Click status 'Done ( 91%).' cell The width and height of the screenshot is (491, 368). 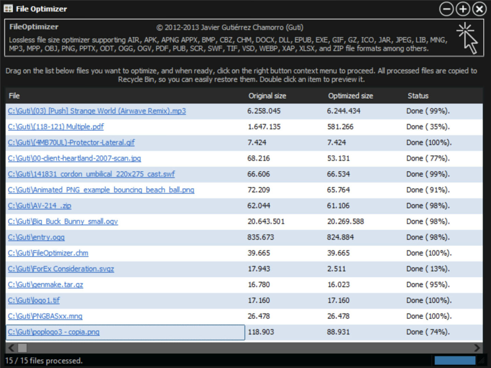pos(428,190)
